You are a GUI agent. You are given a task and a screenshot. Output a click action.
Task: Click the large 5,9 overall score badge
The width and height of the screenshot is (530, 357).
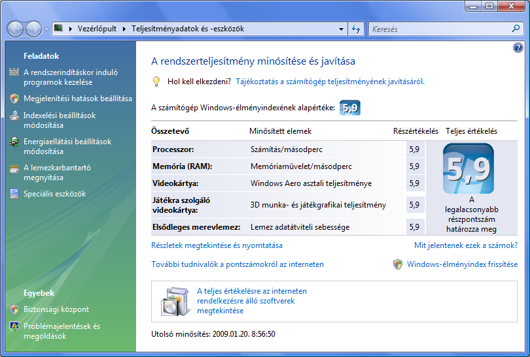(x=468, y=168)
